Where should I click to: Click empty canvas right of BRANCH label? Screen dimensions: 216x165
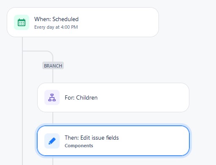[x=127, y=66]
